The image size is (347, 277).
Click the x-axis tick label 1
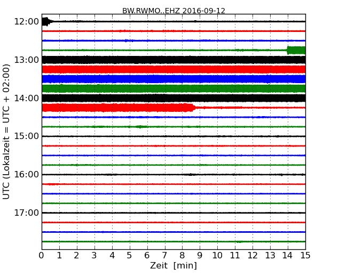pyautogui.click(x=59, y=255)
